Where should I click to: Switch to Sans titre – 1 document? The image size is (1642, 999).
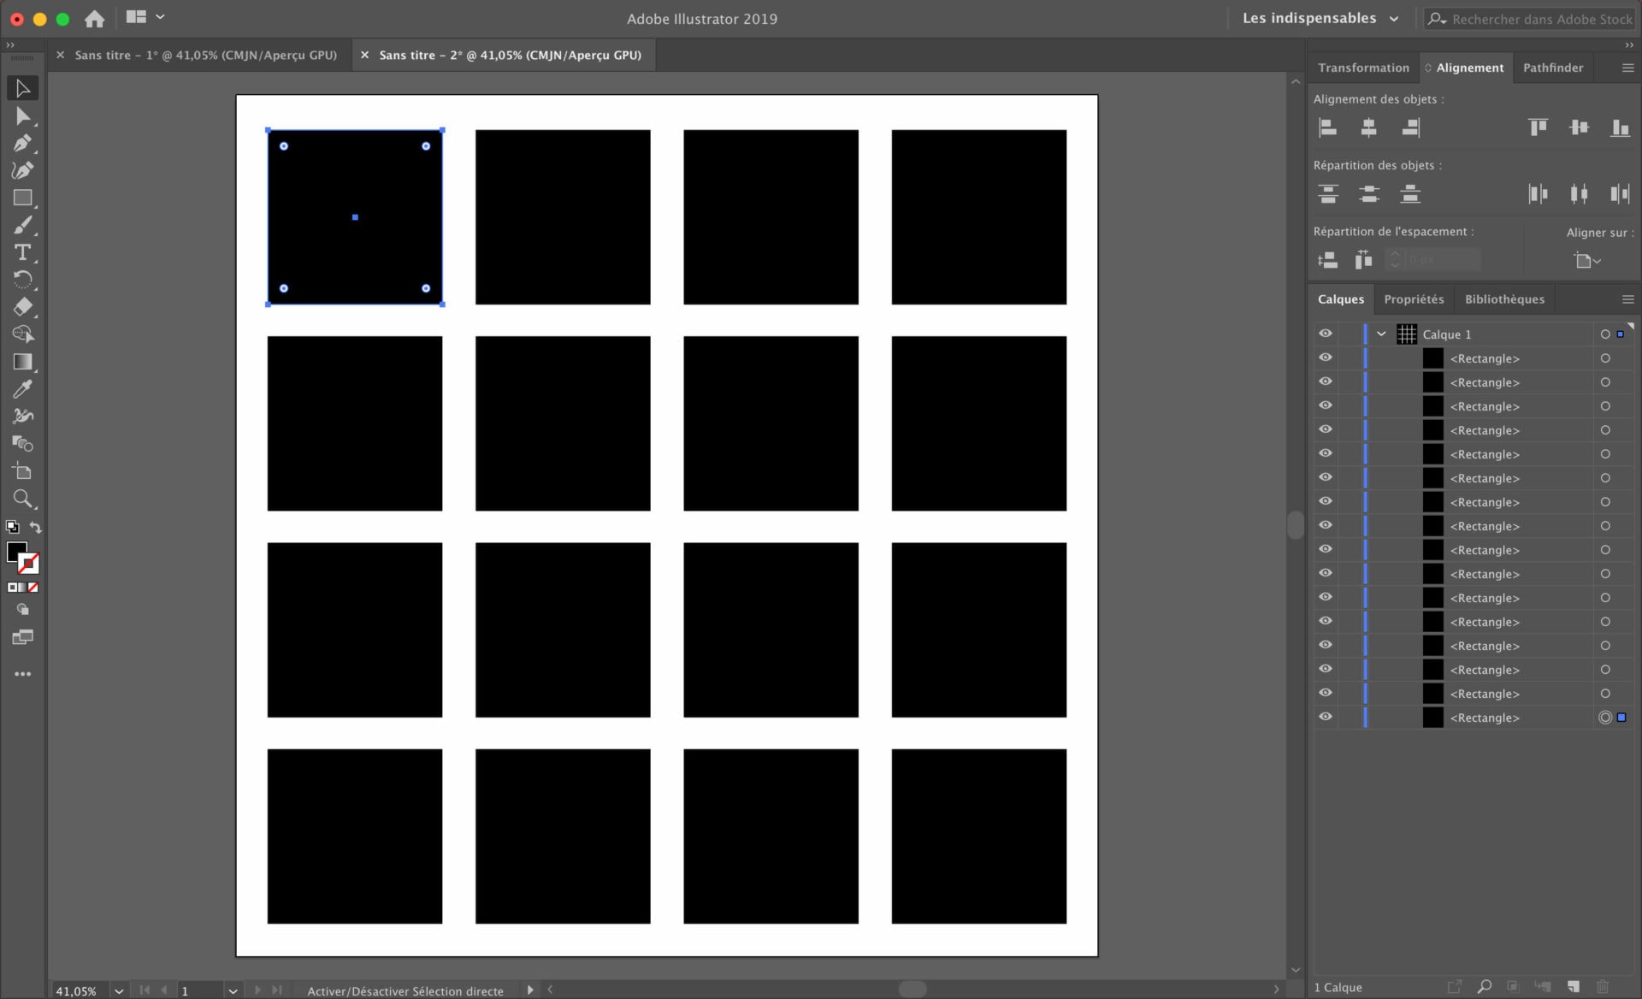pos(205,55)
